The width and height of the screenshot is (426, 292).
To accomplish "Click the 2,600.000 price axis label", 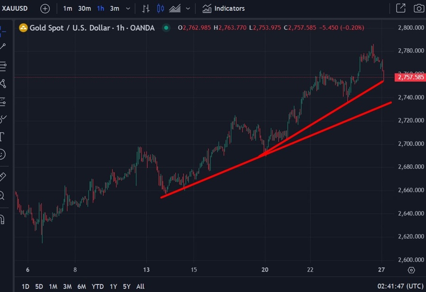I will tap(411, 260).
